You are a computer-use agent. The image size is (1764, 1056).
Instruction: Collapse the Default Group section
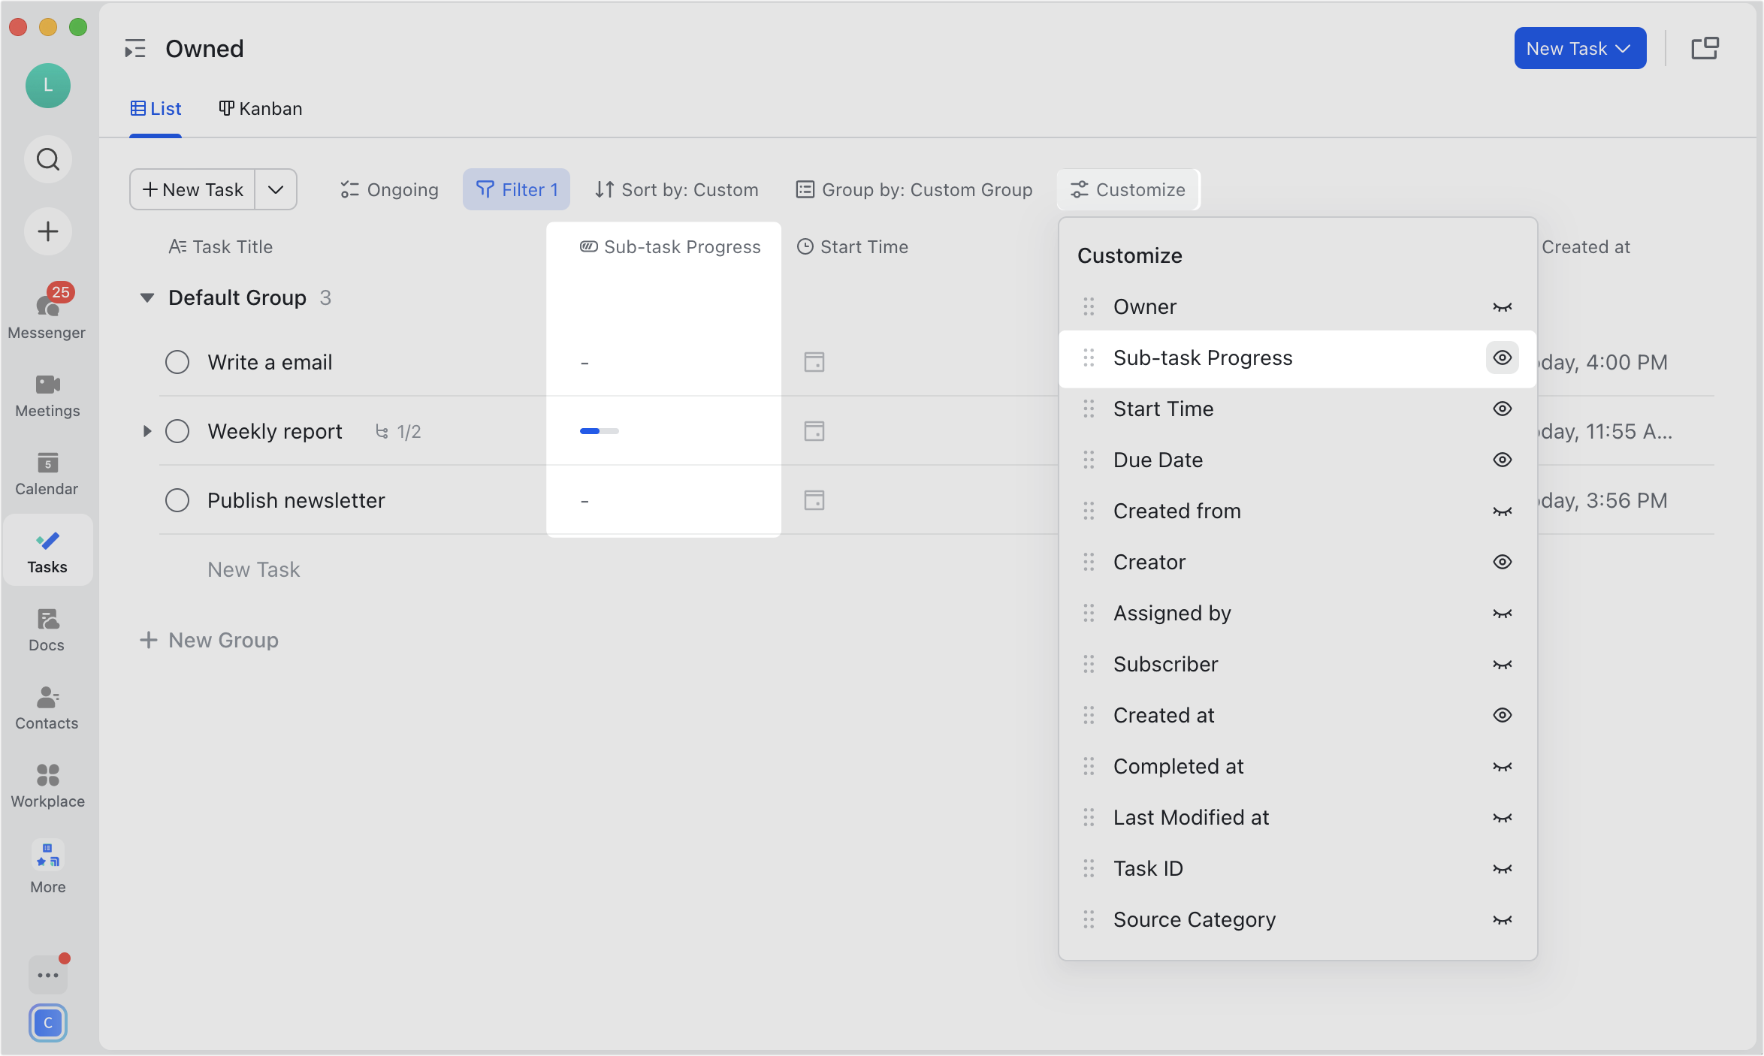click(x=147, y=297)
